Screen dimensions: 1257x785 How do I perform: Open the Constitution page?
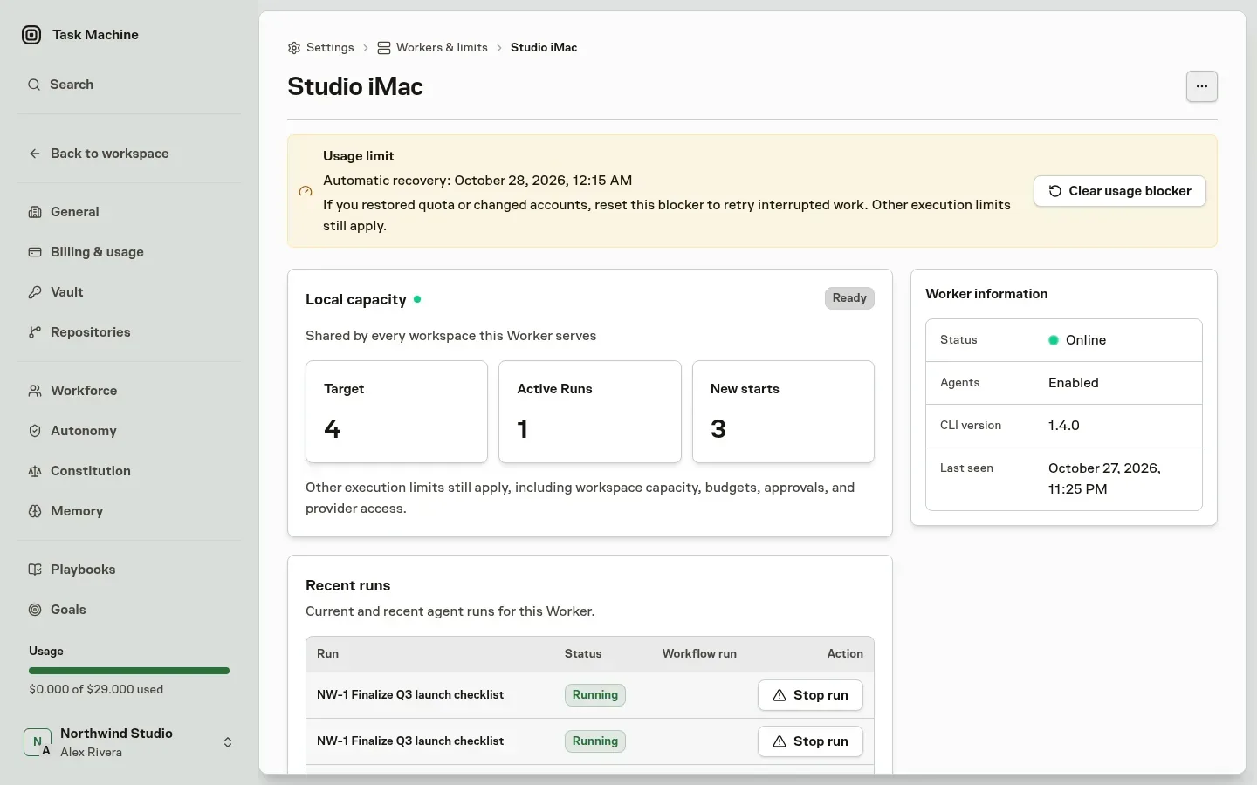[128, 471]
